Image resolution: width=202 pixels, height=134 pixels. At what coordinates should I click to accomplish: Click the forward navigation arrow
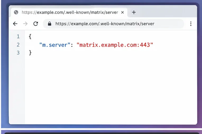[25, 24]
